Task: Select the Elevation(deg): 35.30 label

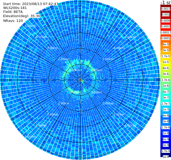Action: click(22, 16)
